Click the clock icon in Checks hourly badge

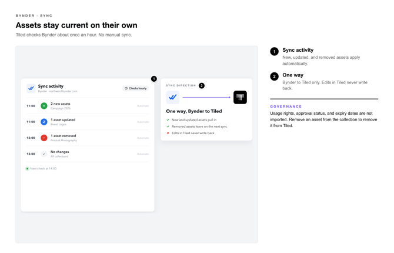[126, 88]
